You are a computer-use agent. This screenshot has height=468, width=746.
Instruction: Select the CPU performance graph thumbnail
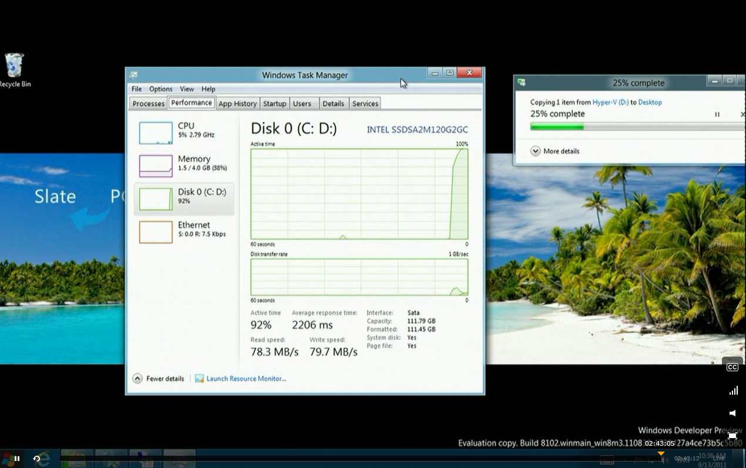click(x=156, y=133)
